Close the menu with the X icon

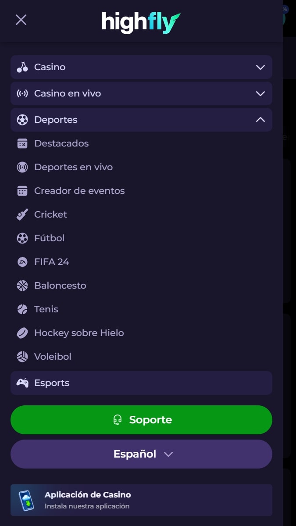pos(21,20)
